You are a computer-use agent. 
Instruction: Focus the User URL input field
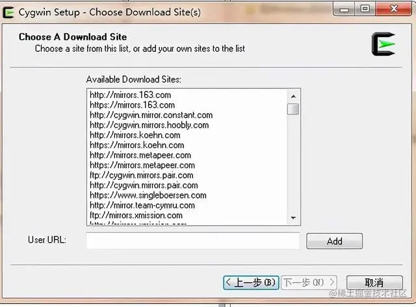193,241
